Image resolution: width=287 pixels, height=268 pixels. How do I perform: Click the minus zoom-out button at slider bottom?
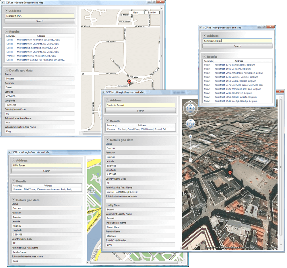pyautogui.click(x=191, y=160)
